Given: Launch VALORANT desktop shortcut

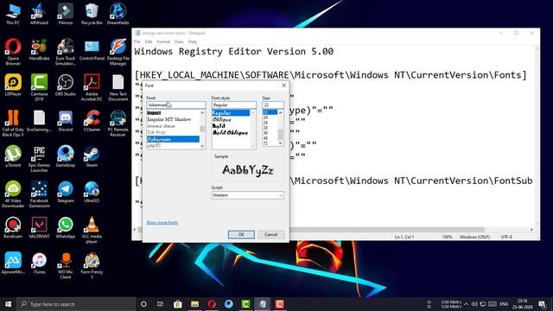Looking at the screenshot, I should click(x=39, y=227).
